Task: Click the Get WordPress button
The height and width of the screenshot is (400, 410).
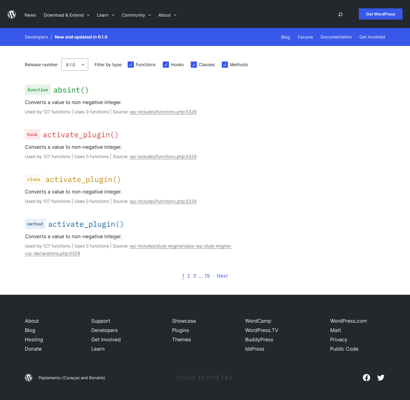Action: (380, 14)
